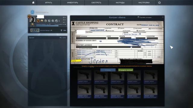Click the bronze coin on avatar corner
This screenshot has height=108, width=193.
pos(29,16)
